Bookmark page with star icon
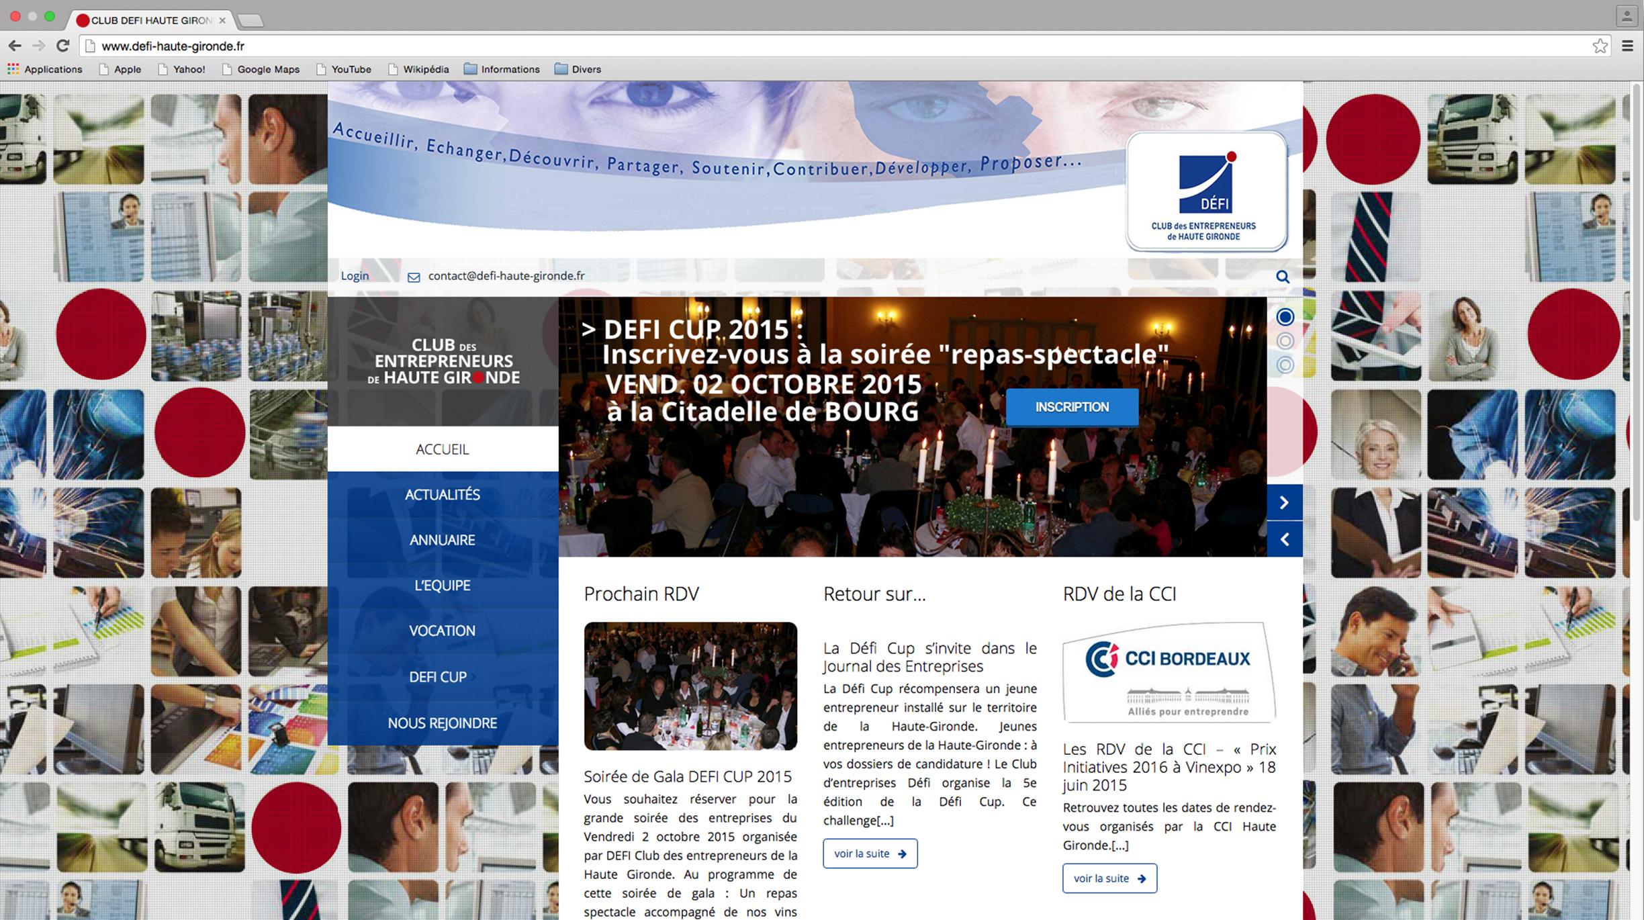Viewport: 1644px width, 920px height. click(1600, 46)
